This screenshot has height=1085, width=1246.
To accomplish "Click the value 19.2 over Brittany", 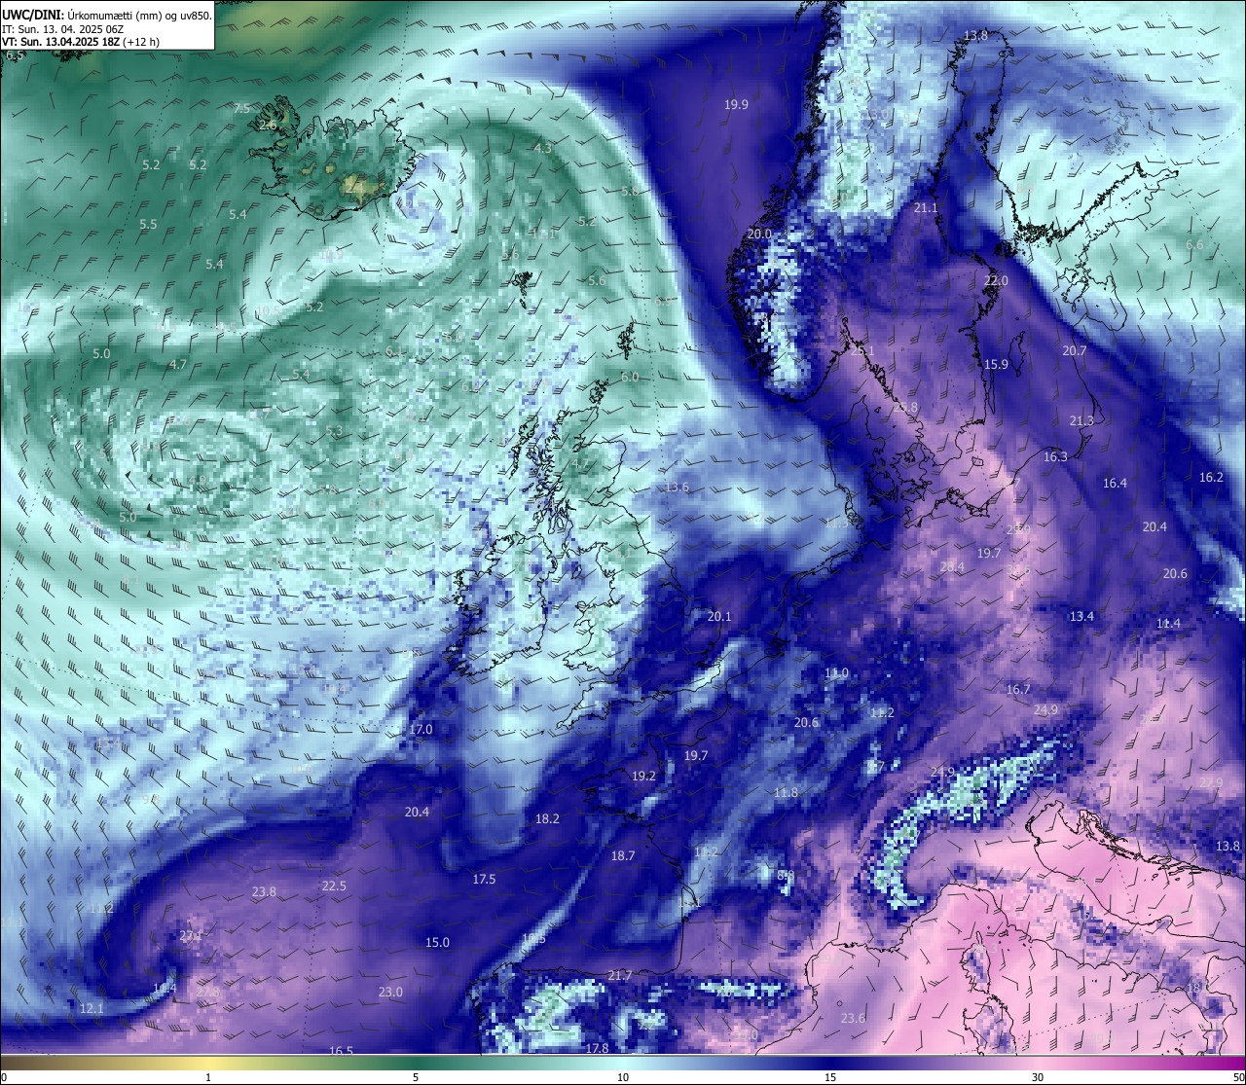I will (x=644, y=777).
